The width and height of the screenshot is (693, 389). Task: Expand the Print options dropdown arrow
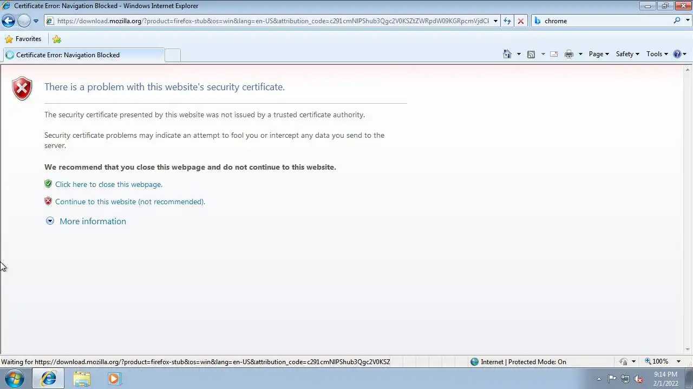(580, 54)
